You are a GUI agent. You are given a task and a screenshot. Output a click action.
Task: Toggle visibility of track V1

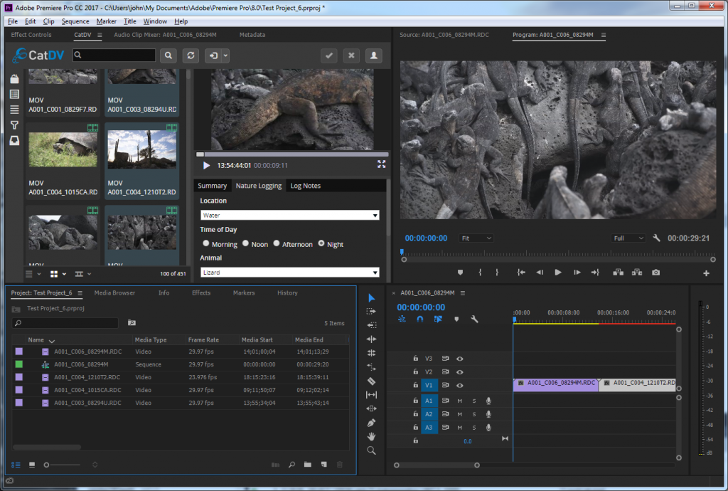point(460,386)
